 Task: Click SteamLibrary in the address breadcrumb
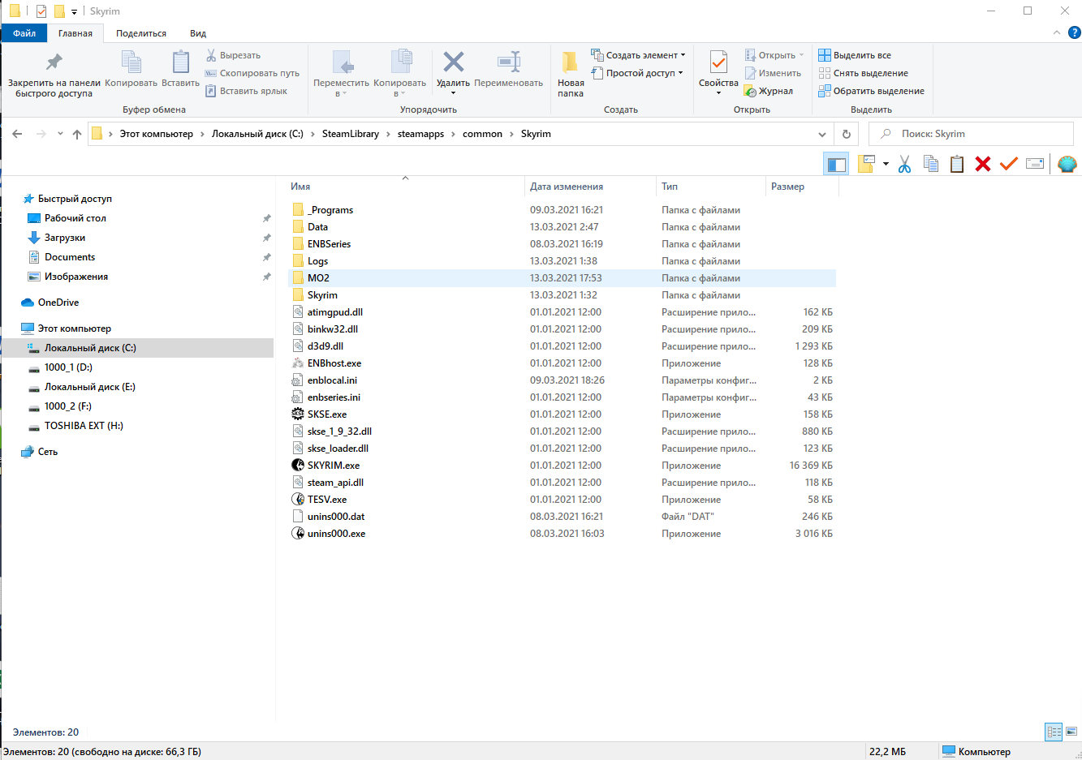point(351,134)
